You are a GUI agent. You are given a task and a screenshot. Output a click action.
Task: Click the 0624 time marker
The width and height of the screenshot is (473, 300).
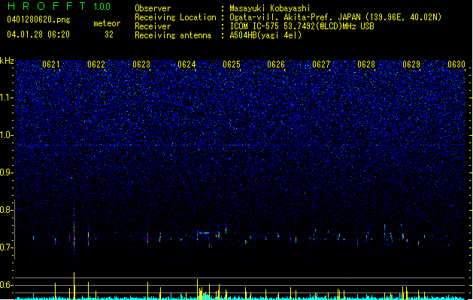(186, 64)
